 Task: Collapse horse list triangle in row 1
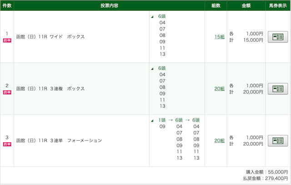point(152,17)
